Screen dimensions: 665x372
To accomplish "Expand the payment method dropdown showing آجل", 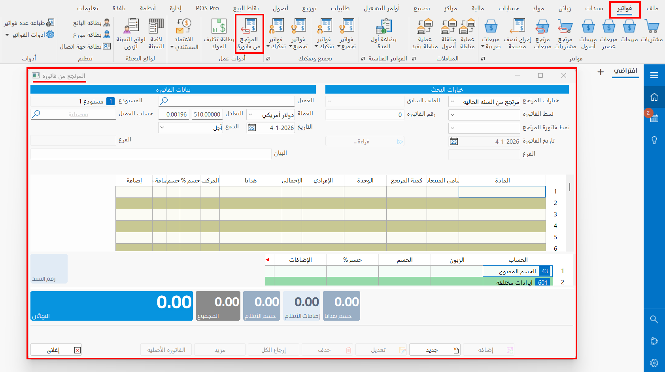I will coord(163,128).
